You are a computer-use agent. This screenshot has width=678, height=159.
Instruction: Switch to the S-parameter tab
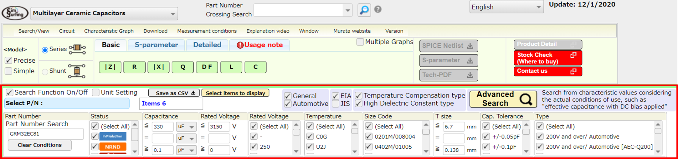(x=156, y=45)
